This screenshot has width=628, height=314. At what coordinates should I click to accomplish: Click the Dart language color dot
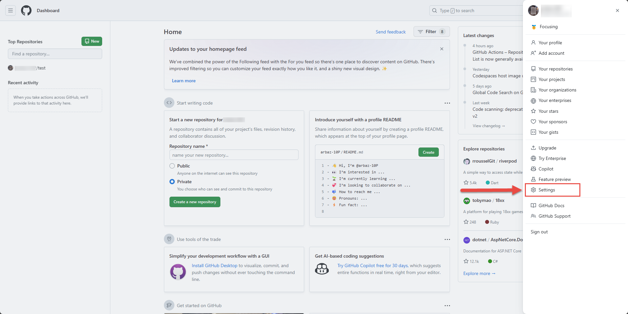click(x=487, y=183)
